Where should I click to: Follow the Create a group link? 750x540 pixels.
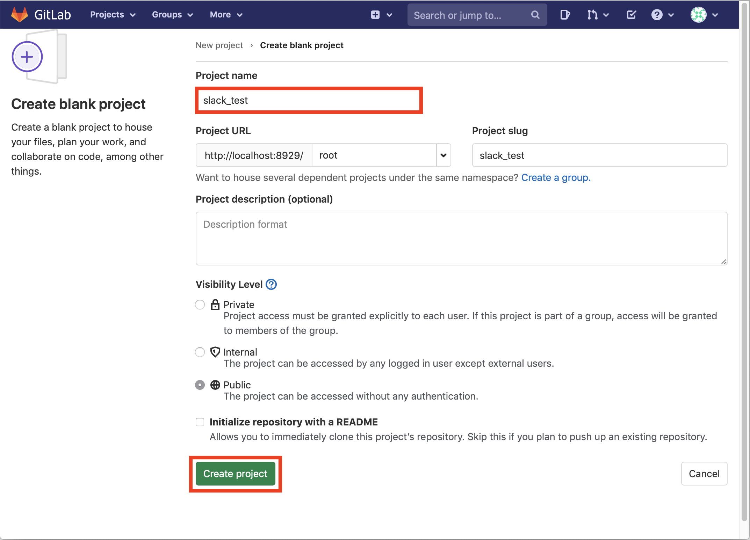pos(556,178)
